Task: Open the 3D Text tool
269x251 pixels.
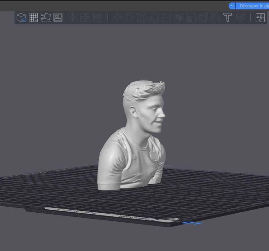Action: tap(227, 18)
